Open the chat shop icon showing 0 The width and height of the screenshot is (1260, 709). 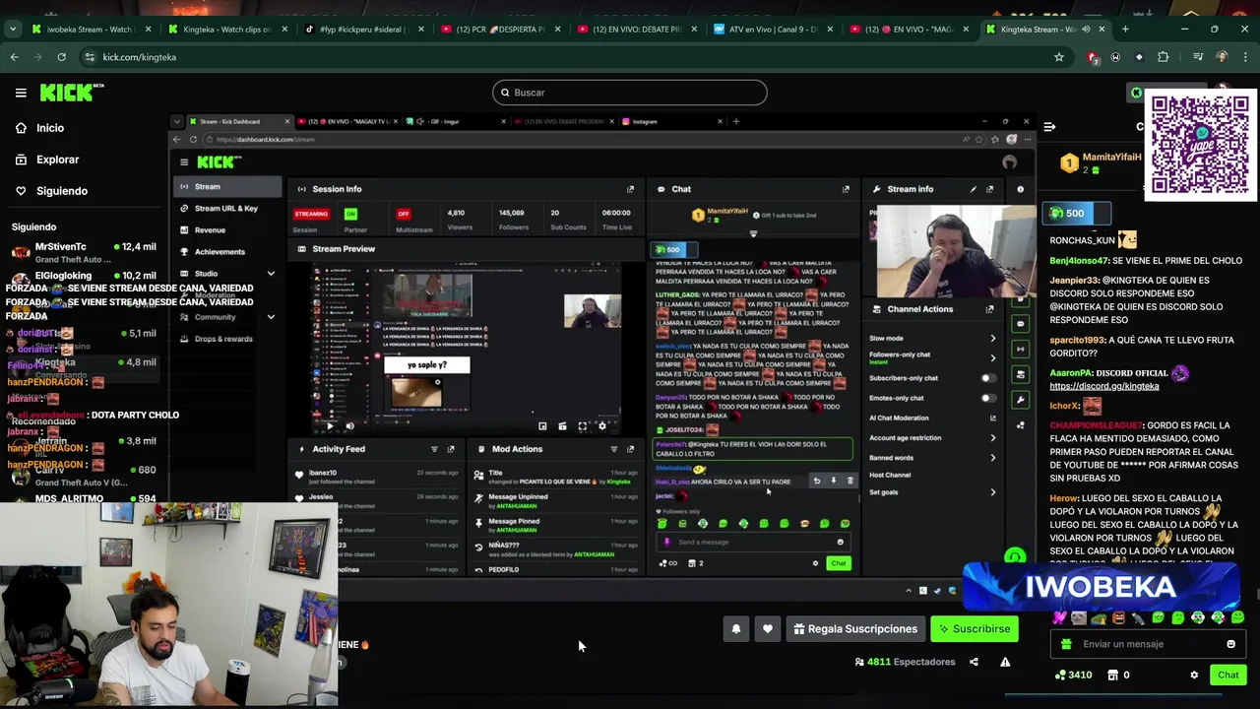[1113, 676]
